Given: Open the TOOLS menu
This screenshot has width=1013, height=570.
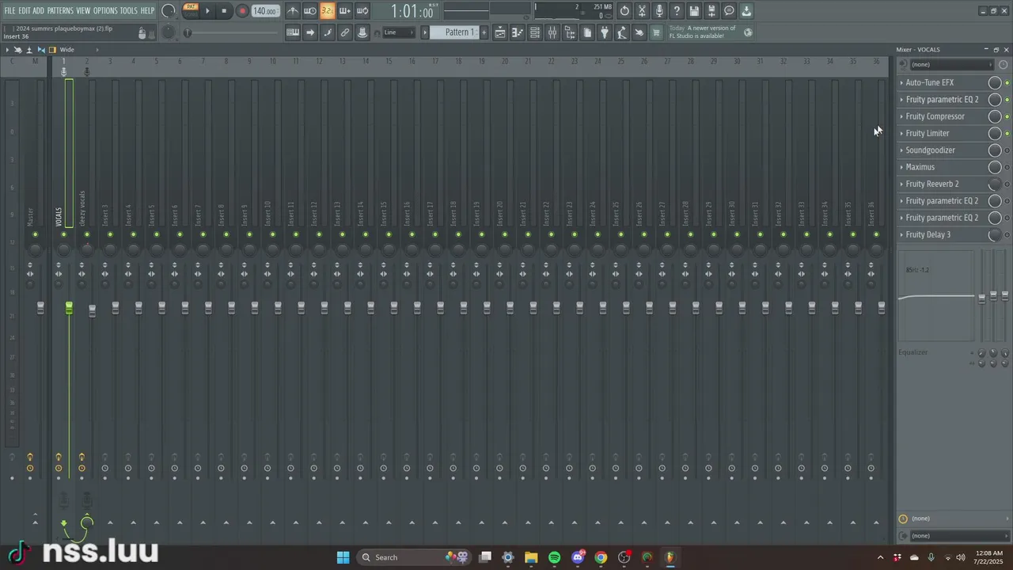Looking at the screenshot, I should (129, 11).
